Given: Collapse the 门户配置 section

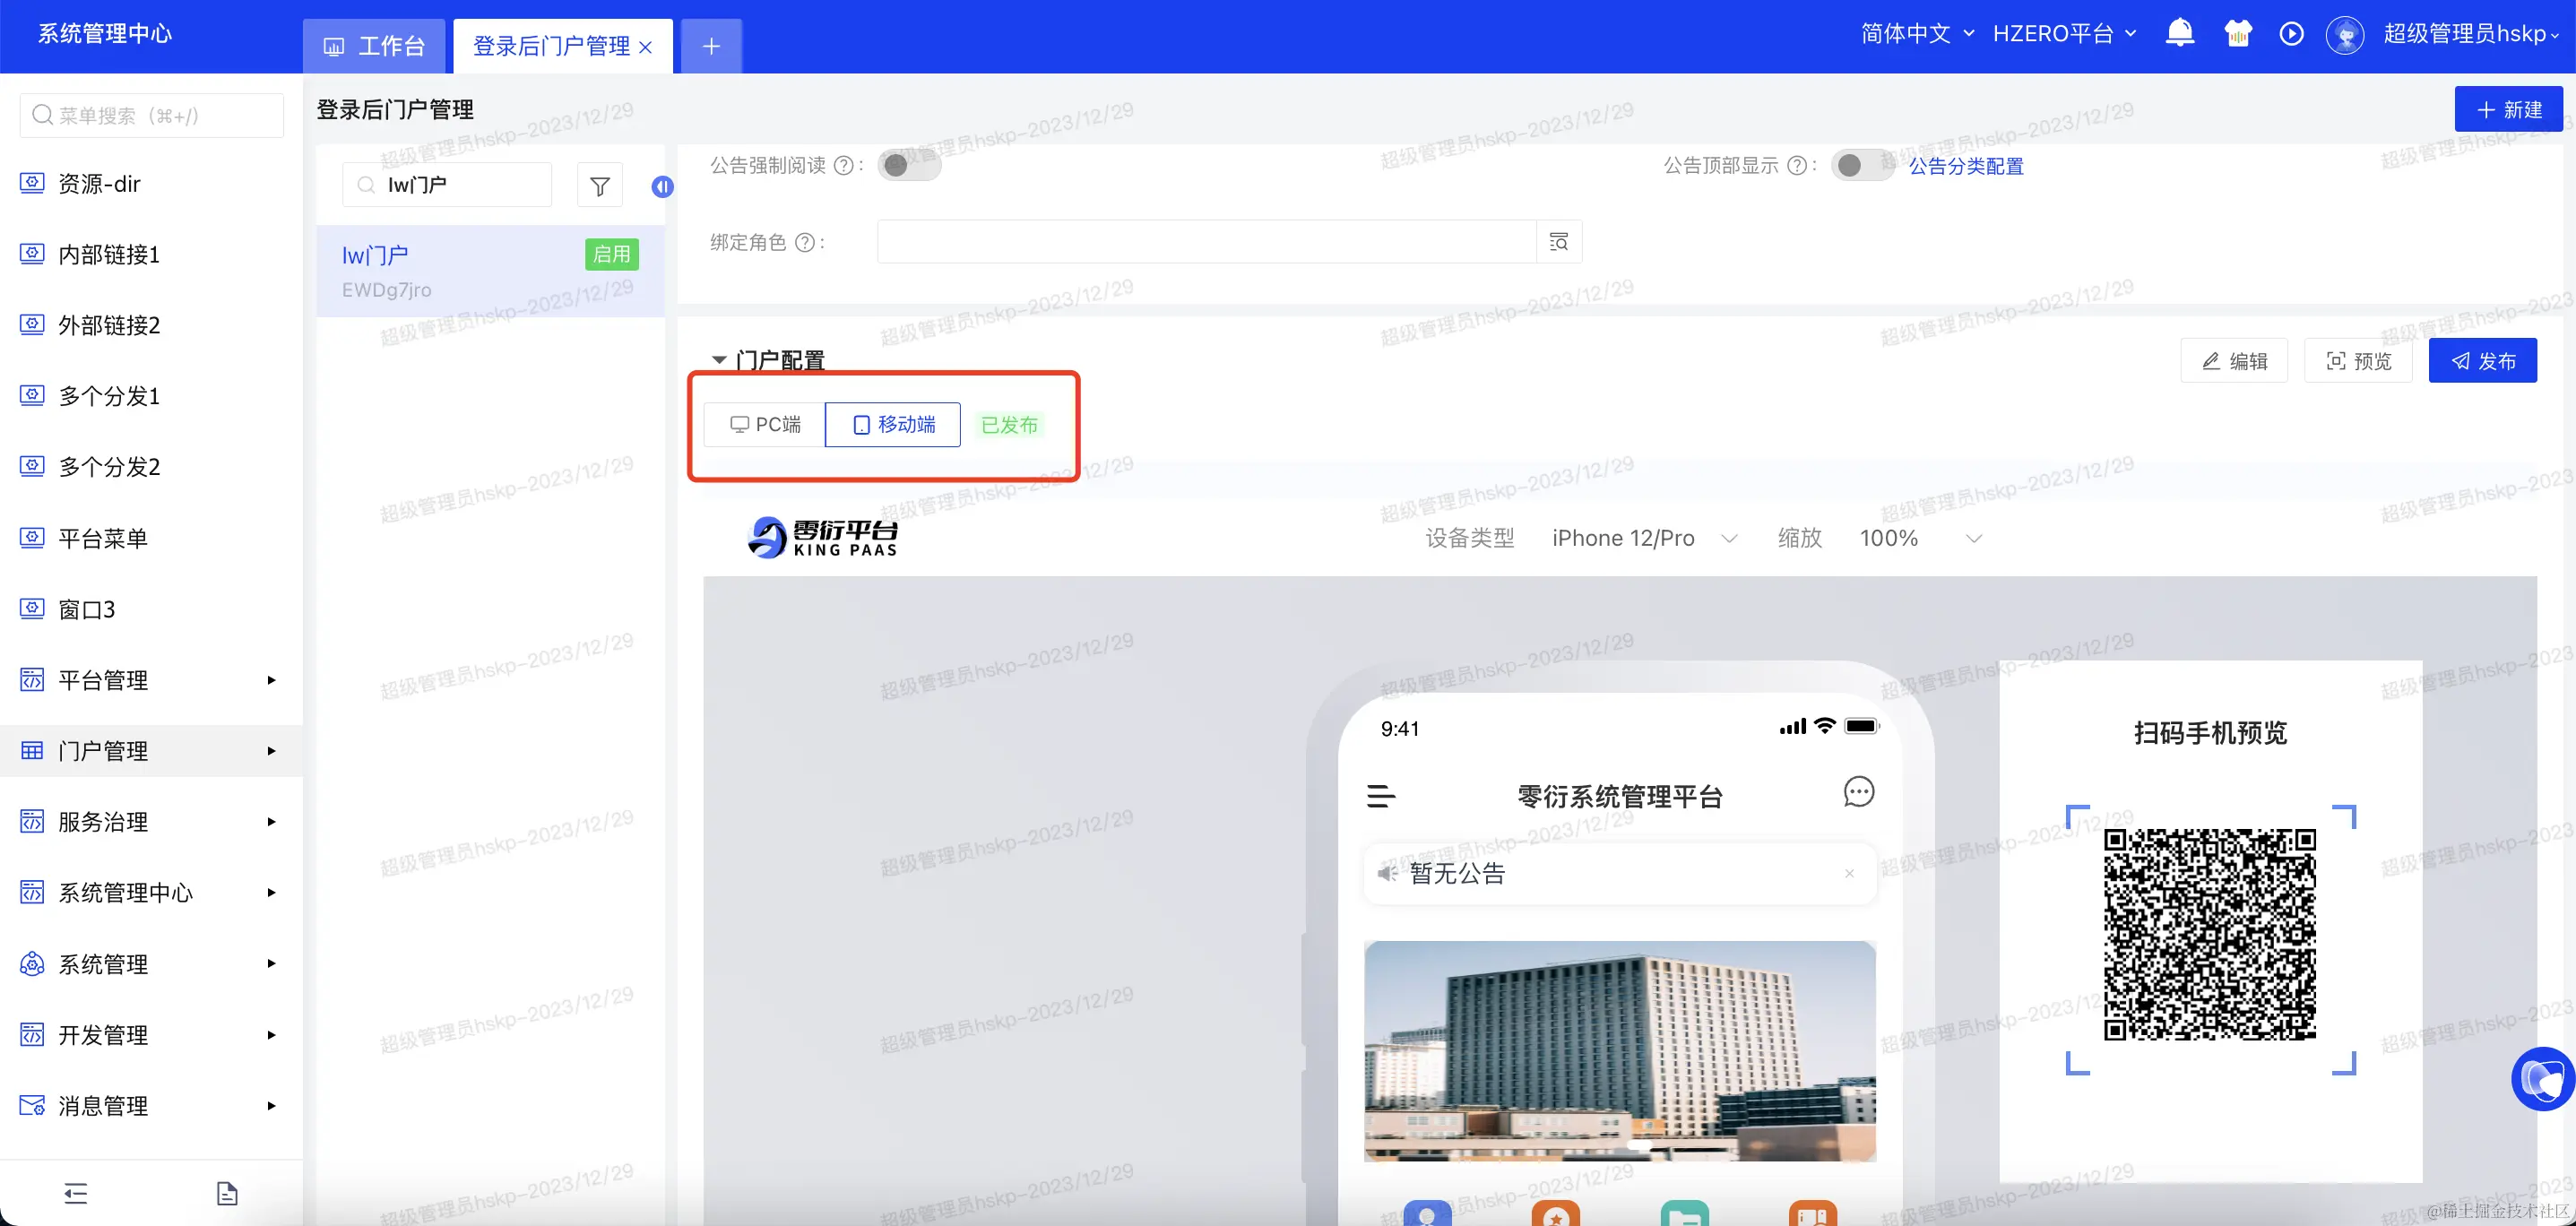Looking at the screenshot, I should click(719, 359).
